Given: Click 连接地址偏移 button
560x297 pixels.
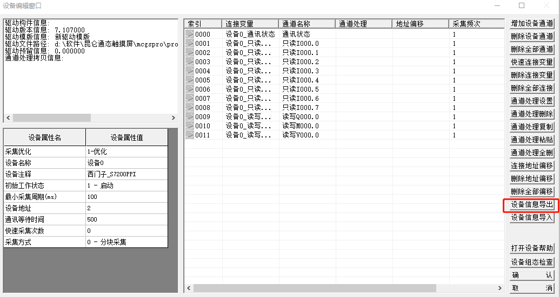Looking at the screenshot, I should (532, 165).
